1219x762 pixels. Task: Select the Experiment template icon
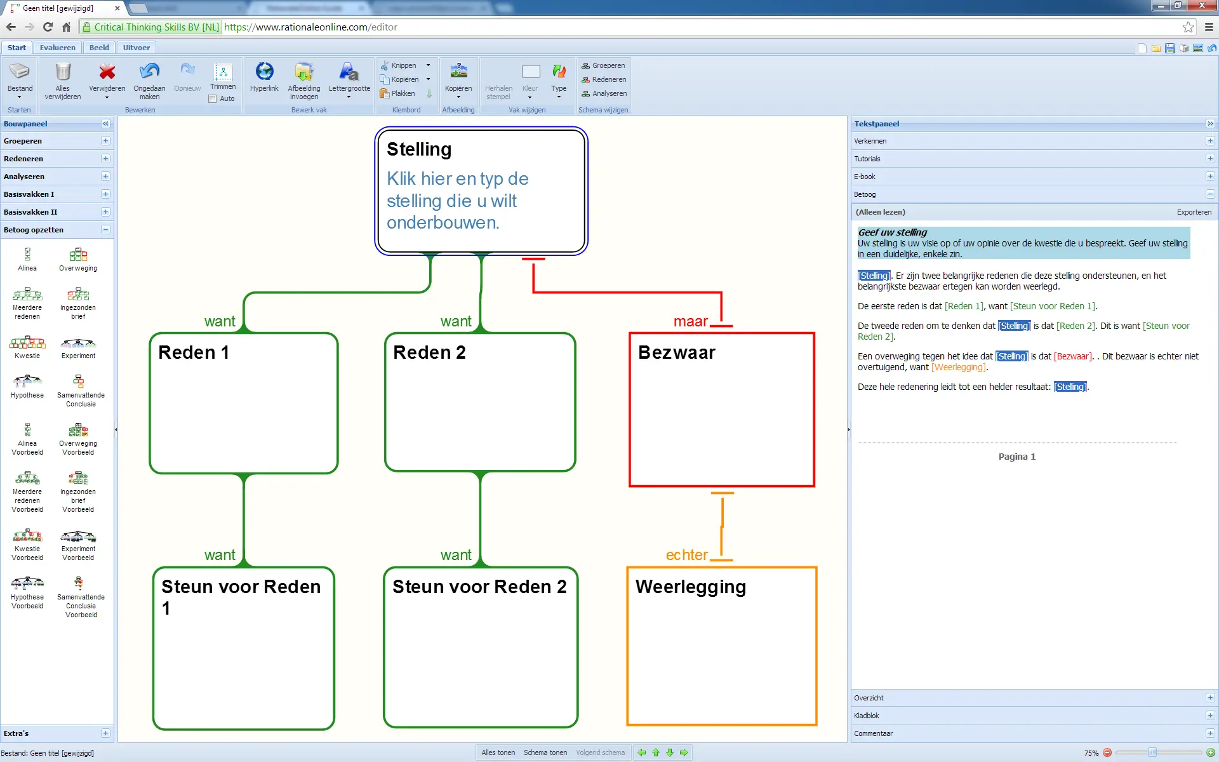tap(78, 344)
